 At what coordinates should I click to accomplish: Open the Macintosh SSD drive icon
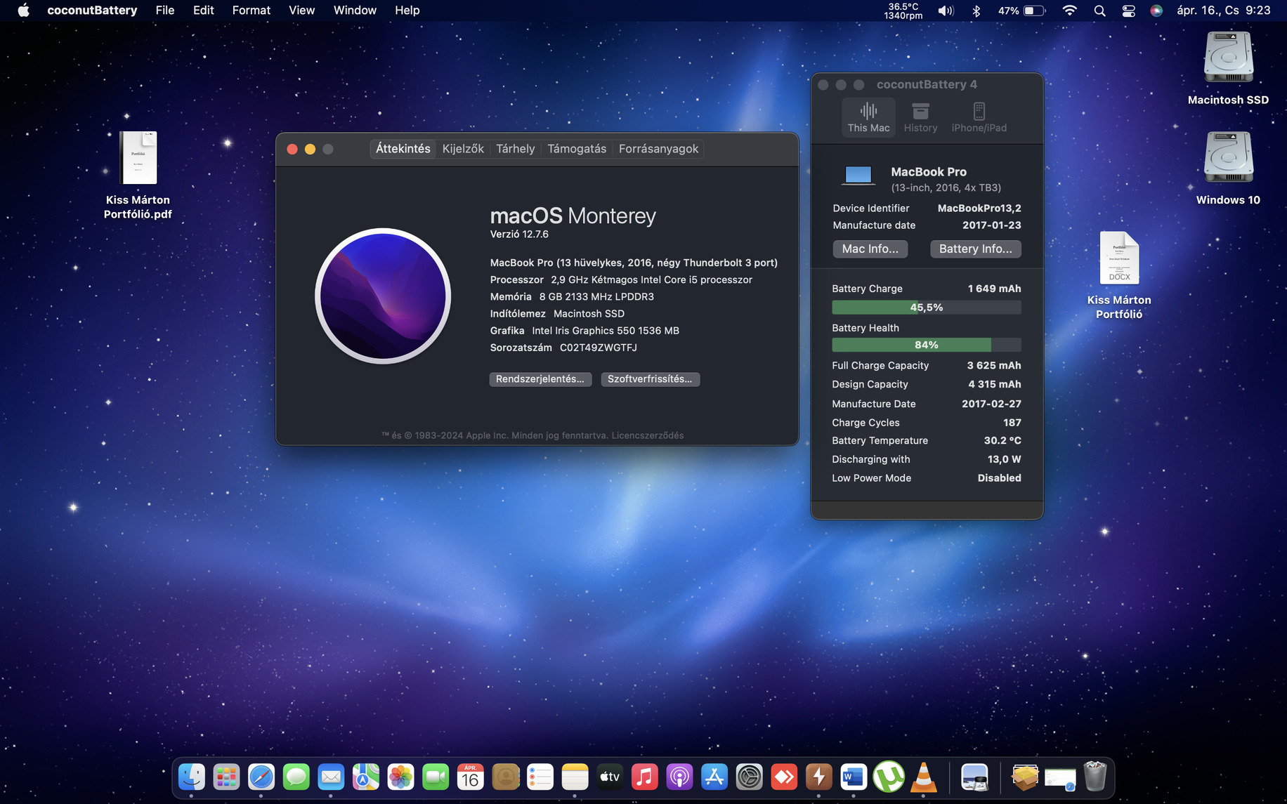[x=1228, y=58]
